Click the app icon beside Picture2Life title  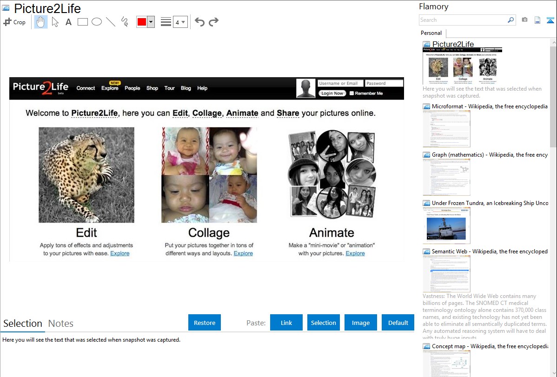(6, 8)
